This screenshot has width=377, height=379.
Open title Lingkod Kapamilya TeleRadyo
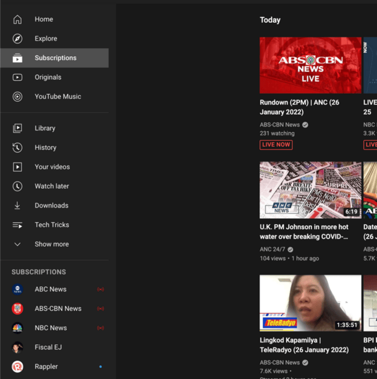tap(304, 345)
